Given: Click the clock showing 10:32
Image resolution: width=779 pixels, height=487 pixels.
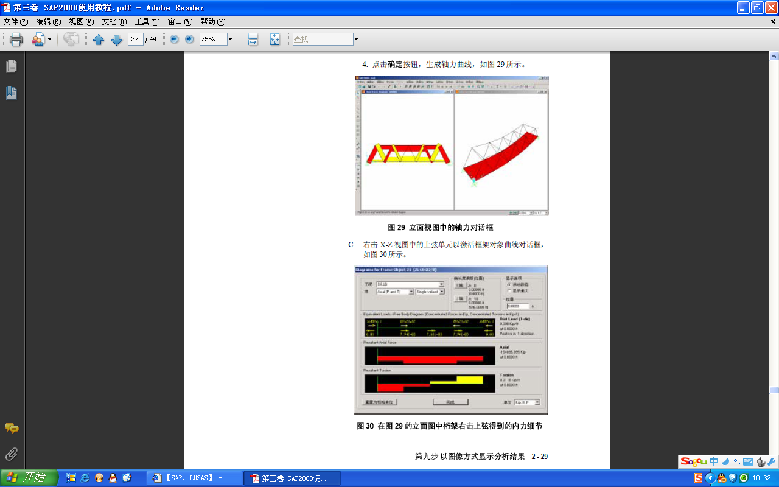Looking at the screenshot, I should pos(762,478).
